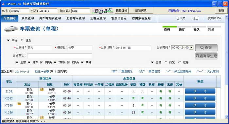Click the scrollbar down arrow

coord(226,116)
